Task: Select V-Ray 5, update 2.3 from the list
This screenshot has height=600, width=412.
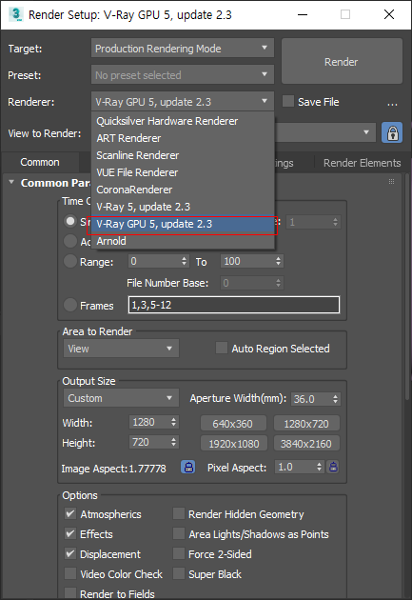Action: [183, 207]
